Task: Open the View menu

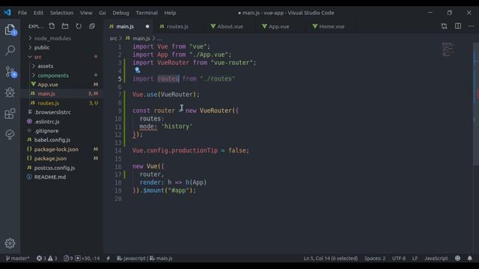Action: [x=86, y=13]
